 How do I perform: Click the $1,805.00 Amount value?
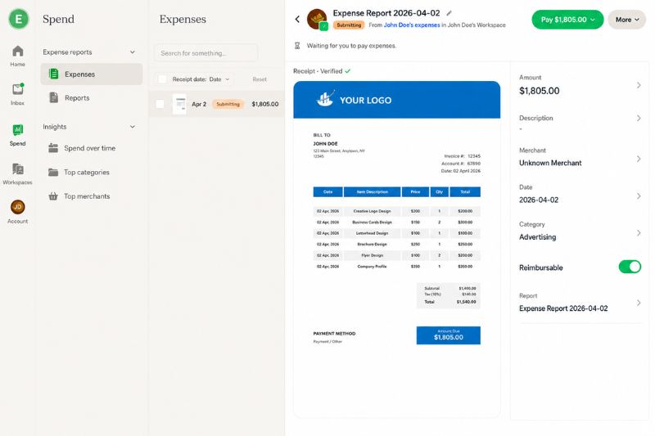pyautogui.click(x=539, y=91)
